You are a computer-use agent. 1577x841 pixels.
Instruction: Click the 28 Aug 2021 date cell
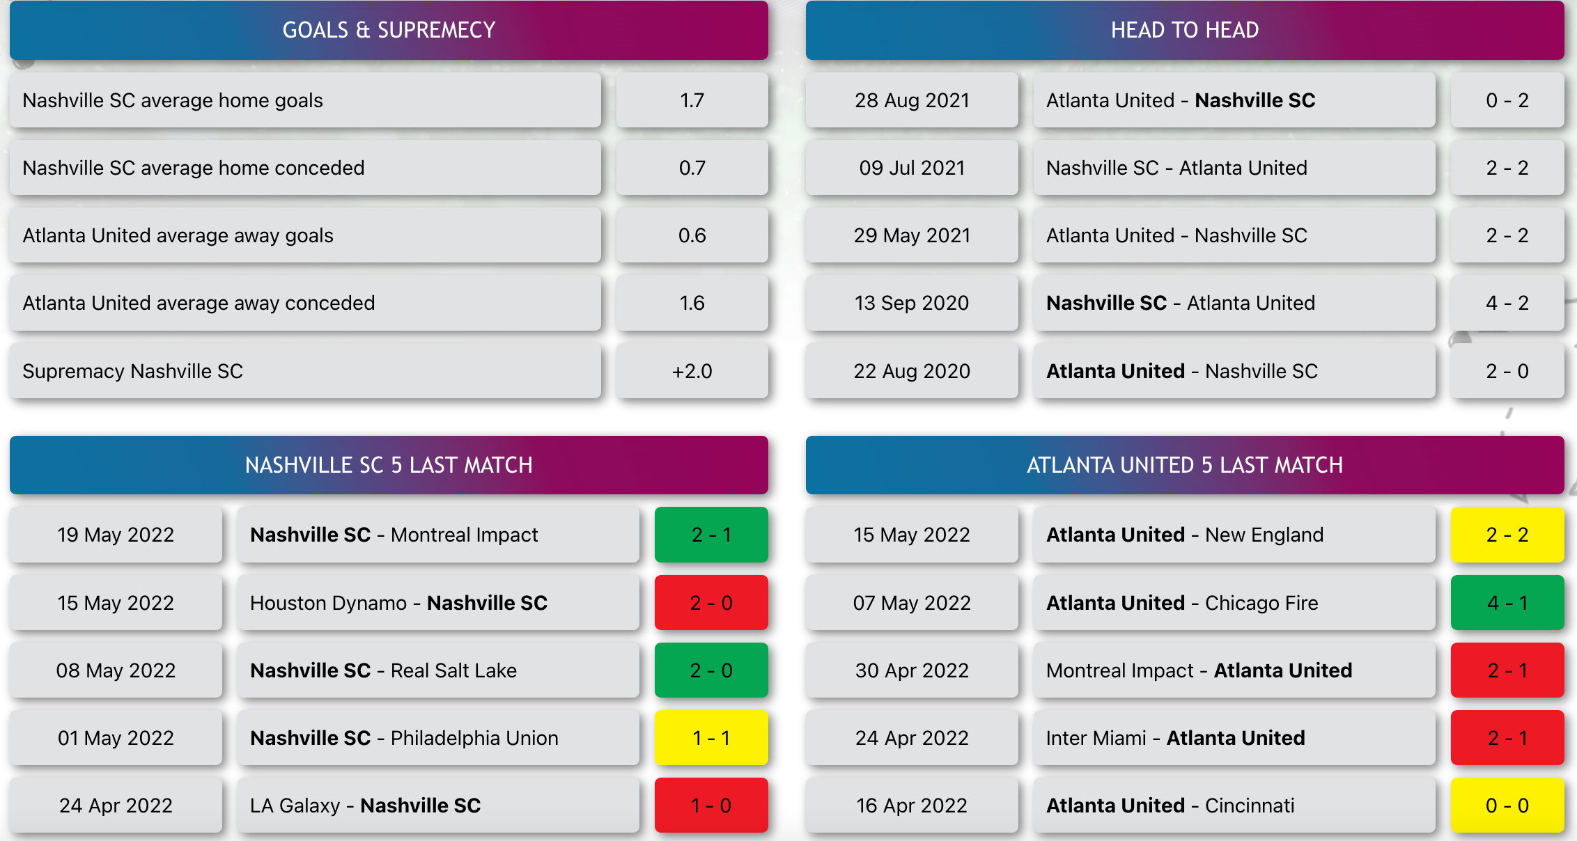(912, 100)
